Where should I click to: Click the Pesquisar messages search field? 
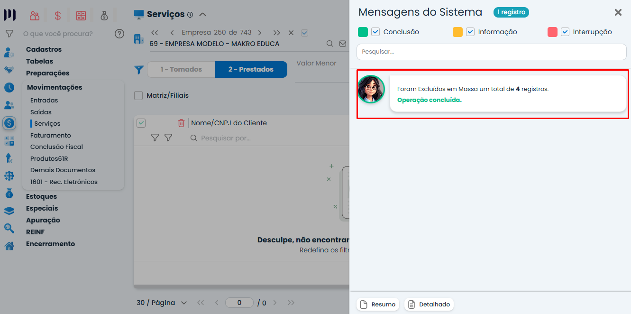491,52
